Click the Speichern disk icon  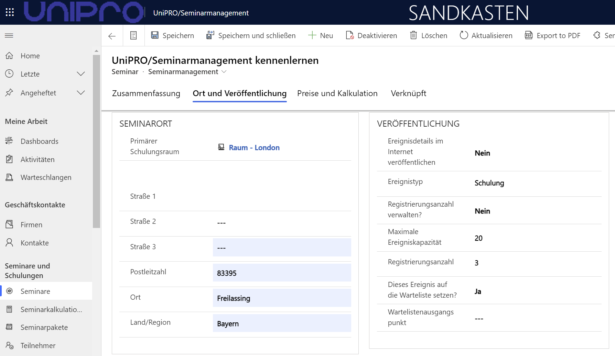click(155, 35)
